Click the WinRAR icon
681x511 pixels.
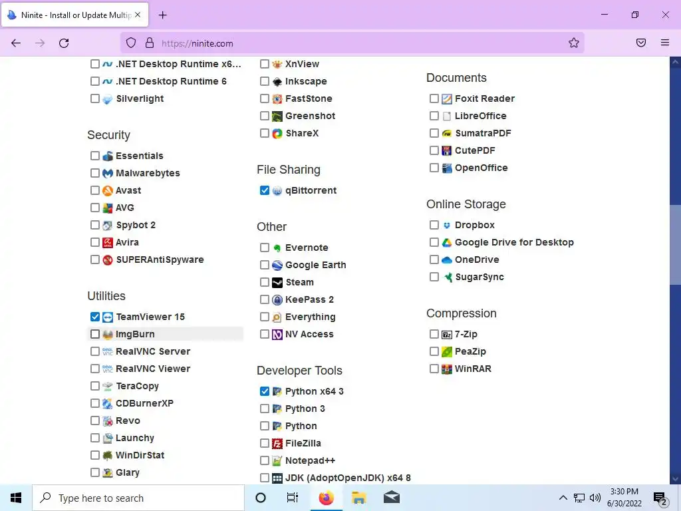(447, 369)
